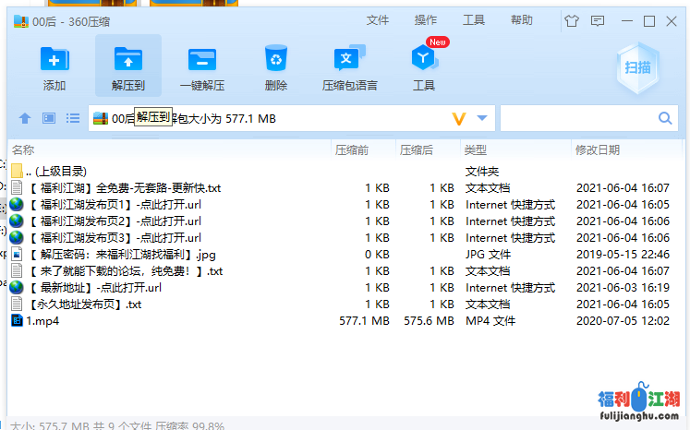Screen dimensions: 690x430
Task: Click the .. (上级目录) parent folder entry
Action: point(55,171)
